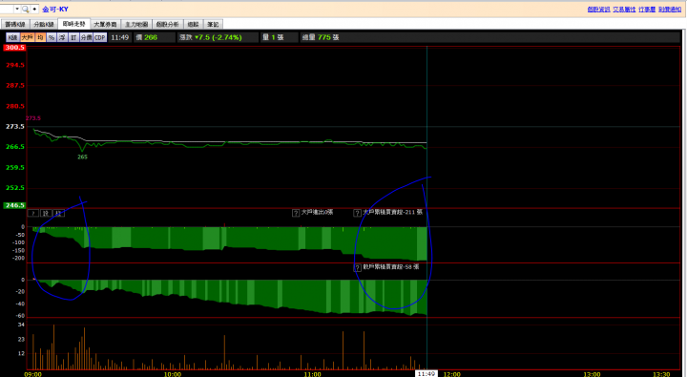Toggle the 大戶 overlay button
The image size is (687, 377).
[27, 38]
